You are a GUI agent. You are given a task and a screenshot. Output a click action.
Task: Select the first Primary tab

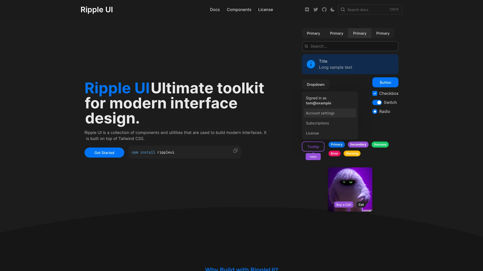coord(313,33)
